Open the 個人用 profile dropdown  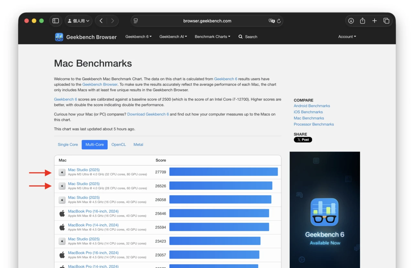79,21
